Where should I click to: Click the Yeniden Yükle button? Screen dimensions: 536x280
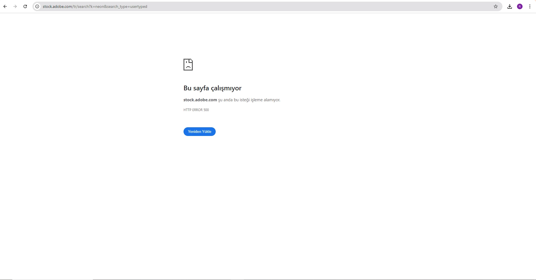199,131
